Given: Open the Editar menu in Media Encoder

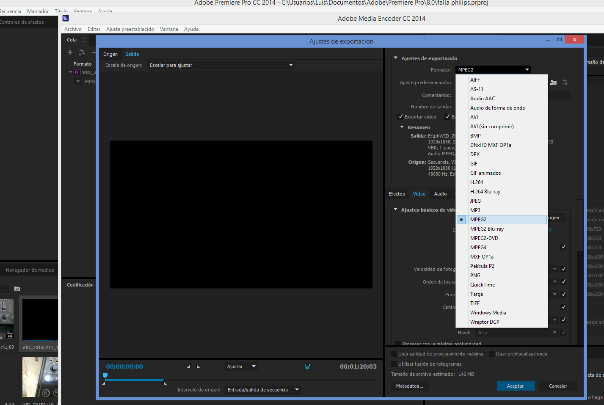Looking at the screenshot, I should tap(94, 29).
